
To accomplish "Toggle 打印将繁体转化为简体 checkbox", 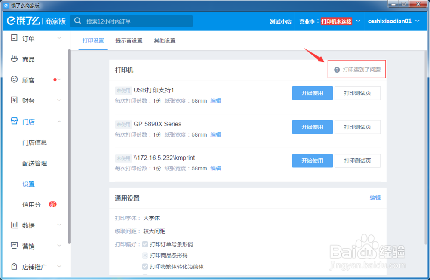I will point(145,266).
